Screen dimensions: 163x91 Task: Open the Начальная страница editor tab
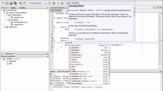(58, 8)
